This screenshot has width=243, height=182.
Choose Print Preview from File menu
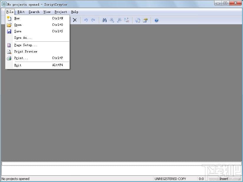(x=37, y=52)
